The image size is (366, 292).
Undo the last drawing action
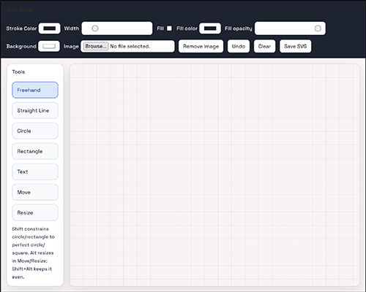[239, 46]
